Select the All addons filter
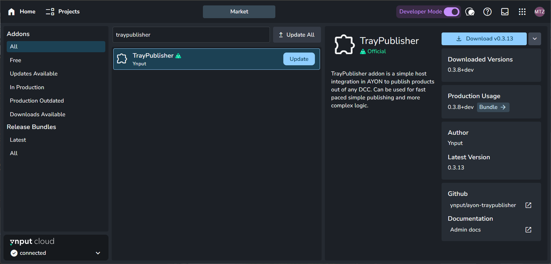This screenshot has height=264, width=551. pyautogui.click(x=56, y=46)
